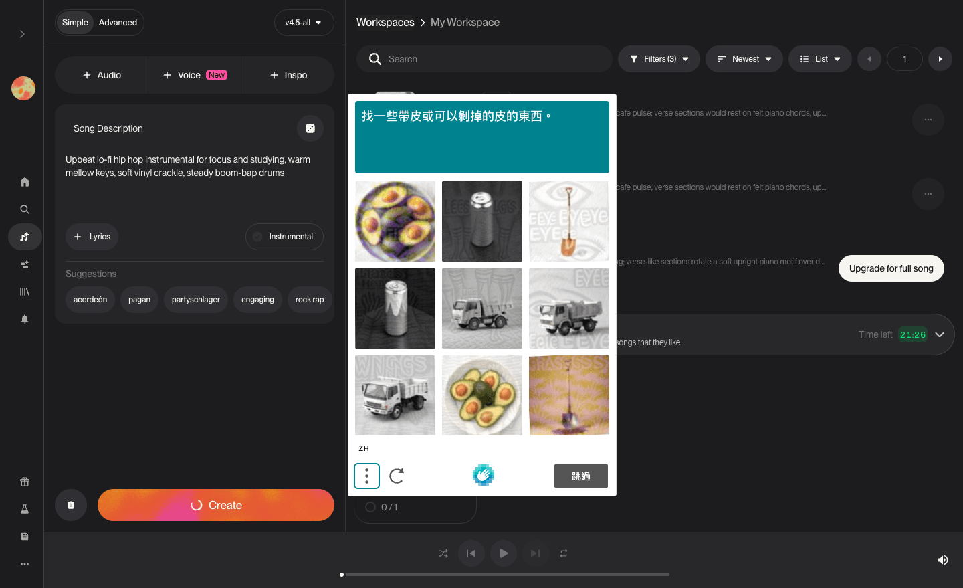
Task: Open the Workspaces breadcrumb
Action: [x=385, y=22]
